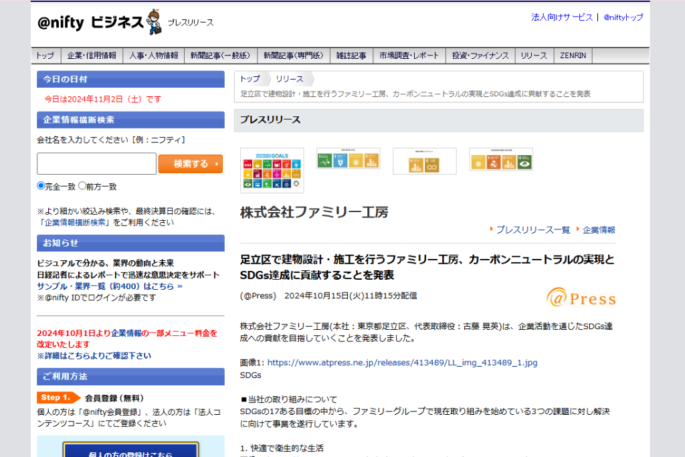Click 1. 快適で衛生的な生活 text
685x457 pixels.
282,448
